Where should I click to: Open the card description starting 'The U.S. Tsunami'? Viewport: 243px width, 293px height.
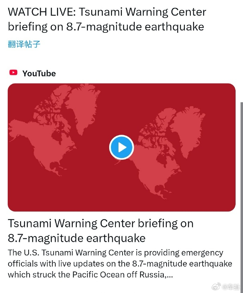(x=120, y=264)
